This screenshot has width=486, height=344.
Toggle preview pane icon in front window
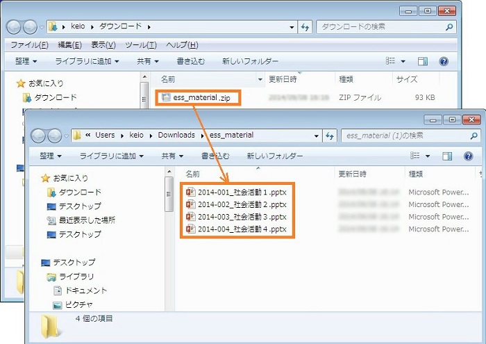tap(448, 156)
